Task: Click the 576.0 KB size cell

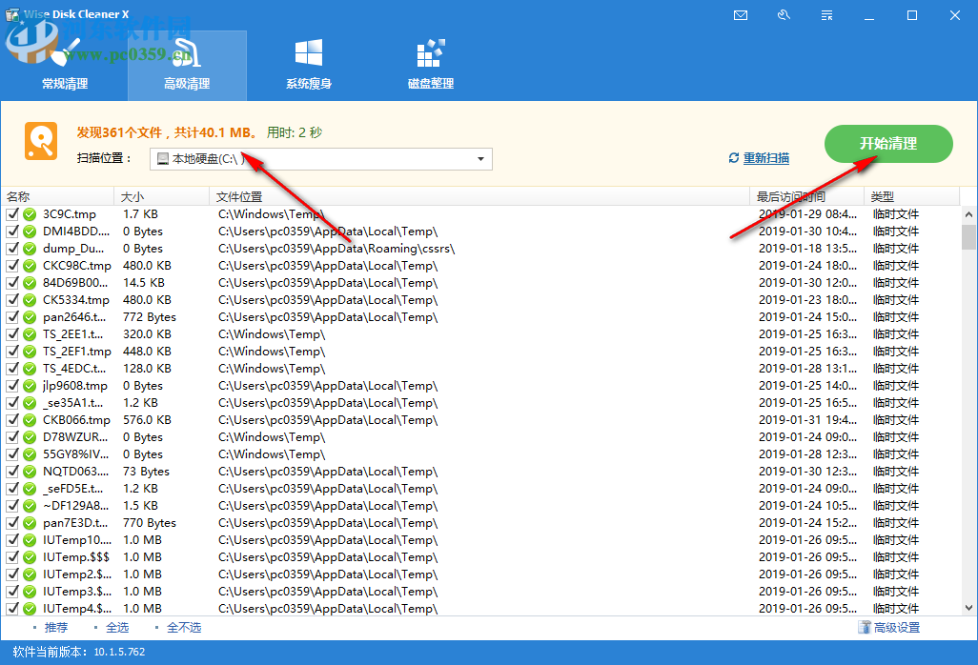Action: (147, 420)
